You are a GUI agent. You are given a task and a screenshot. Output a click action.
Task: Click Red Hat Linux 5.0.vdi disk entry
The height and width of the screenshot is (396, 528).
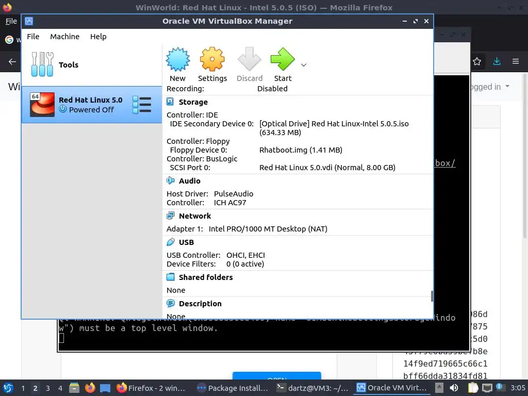327,168
